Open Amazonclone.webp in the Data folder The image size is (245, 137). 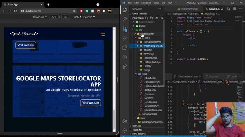[152, 122]
